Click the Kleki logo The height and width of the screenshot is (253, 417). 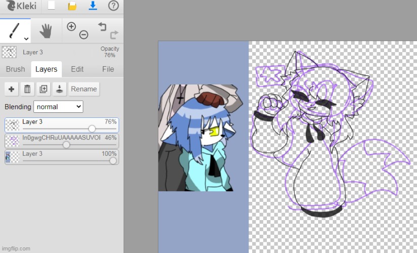click(21, 6)
